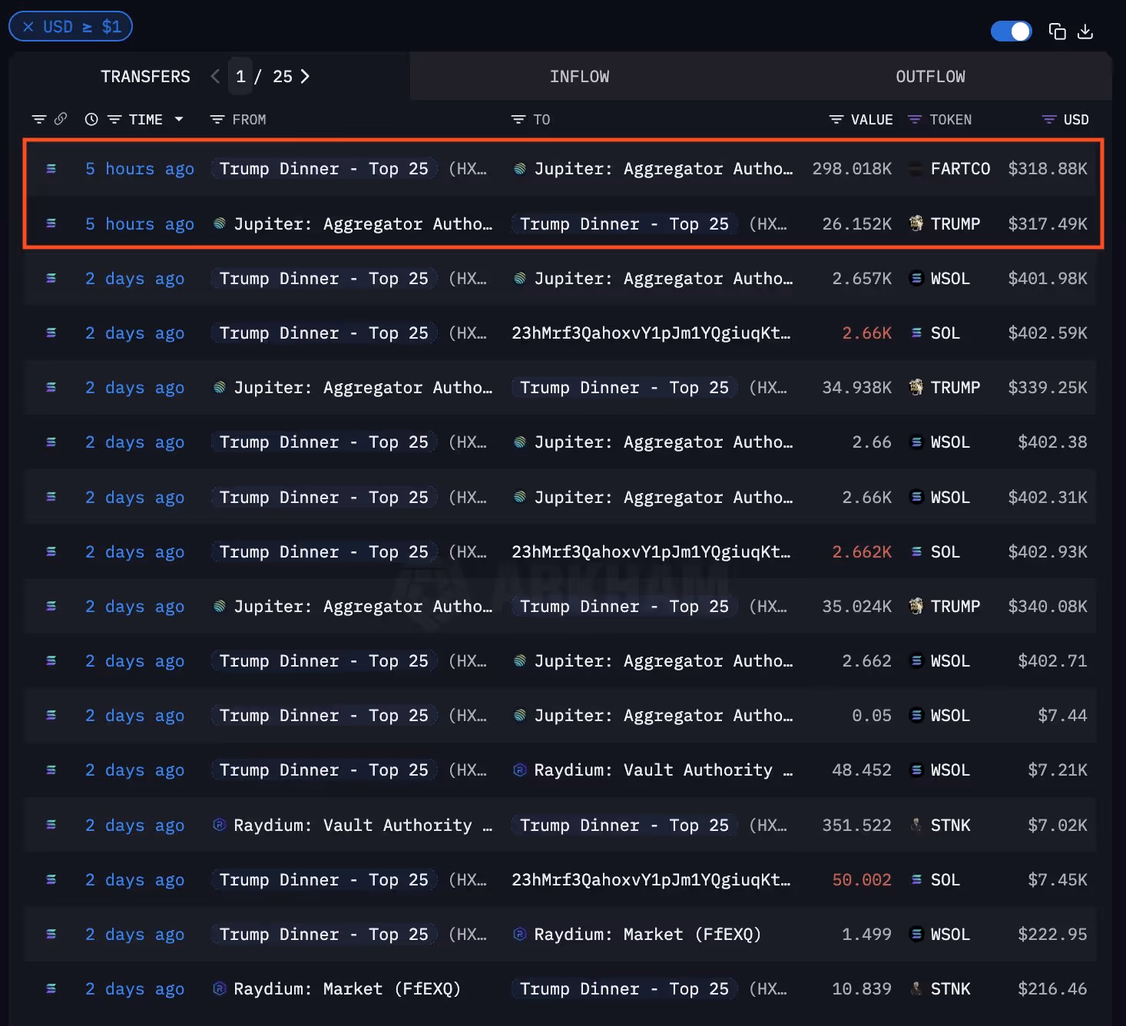Click the TRUMP token icon on the 26.152K row

(x=917, y=223)
